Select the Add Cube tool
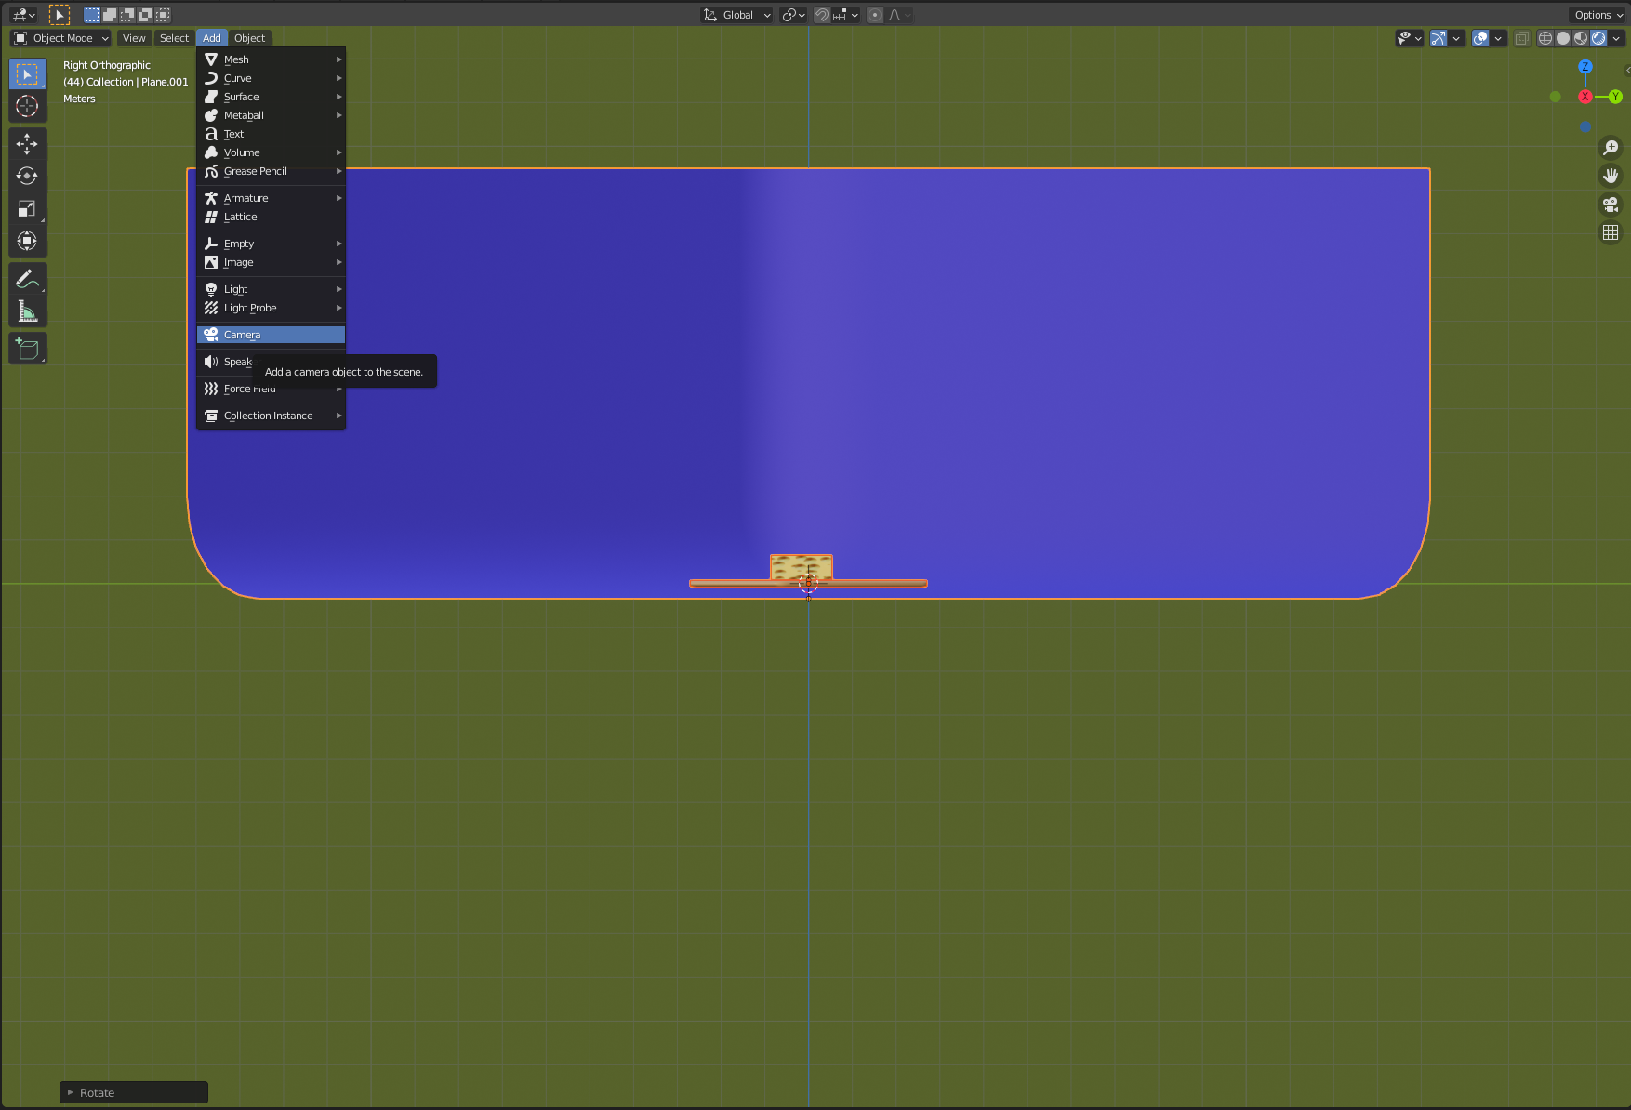Viewport: 1631px width, 1110px height. coord(27,349)
